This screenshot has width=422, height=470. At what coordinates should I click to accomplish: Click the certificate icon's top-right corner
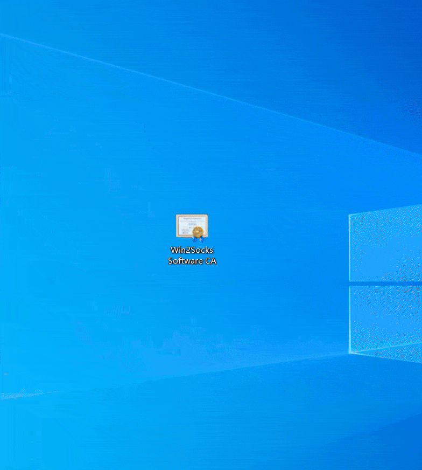click(x=207, y=216)
